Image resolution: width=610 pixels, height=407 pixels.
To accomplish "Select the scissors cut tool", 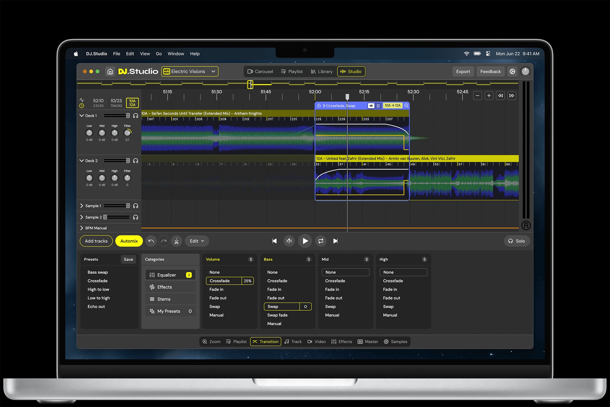I will pos(176,241).
